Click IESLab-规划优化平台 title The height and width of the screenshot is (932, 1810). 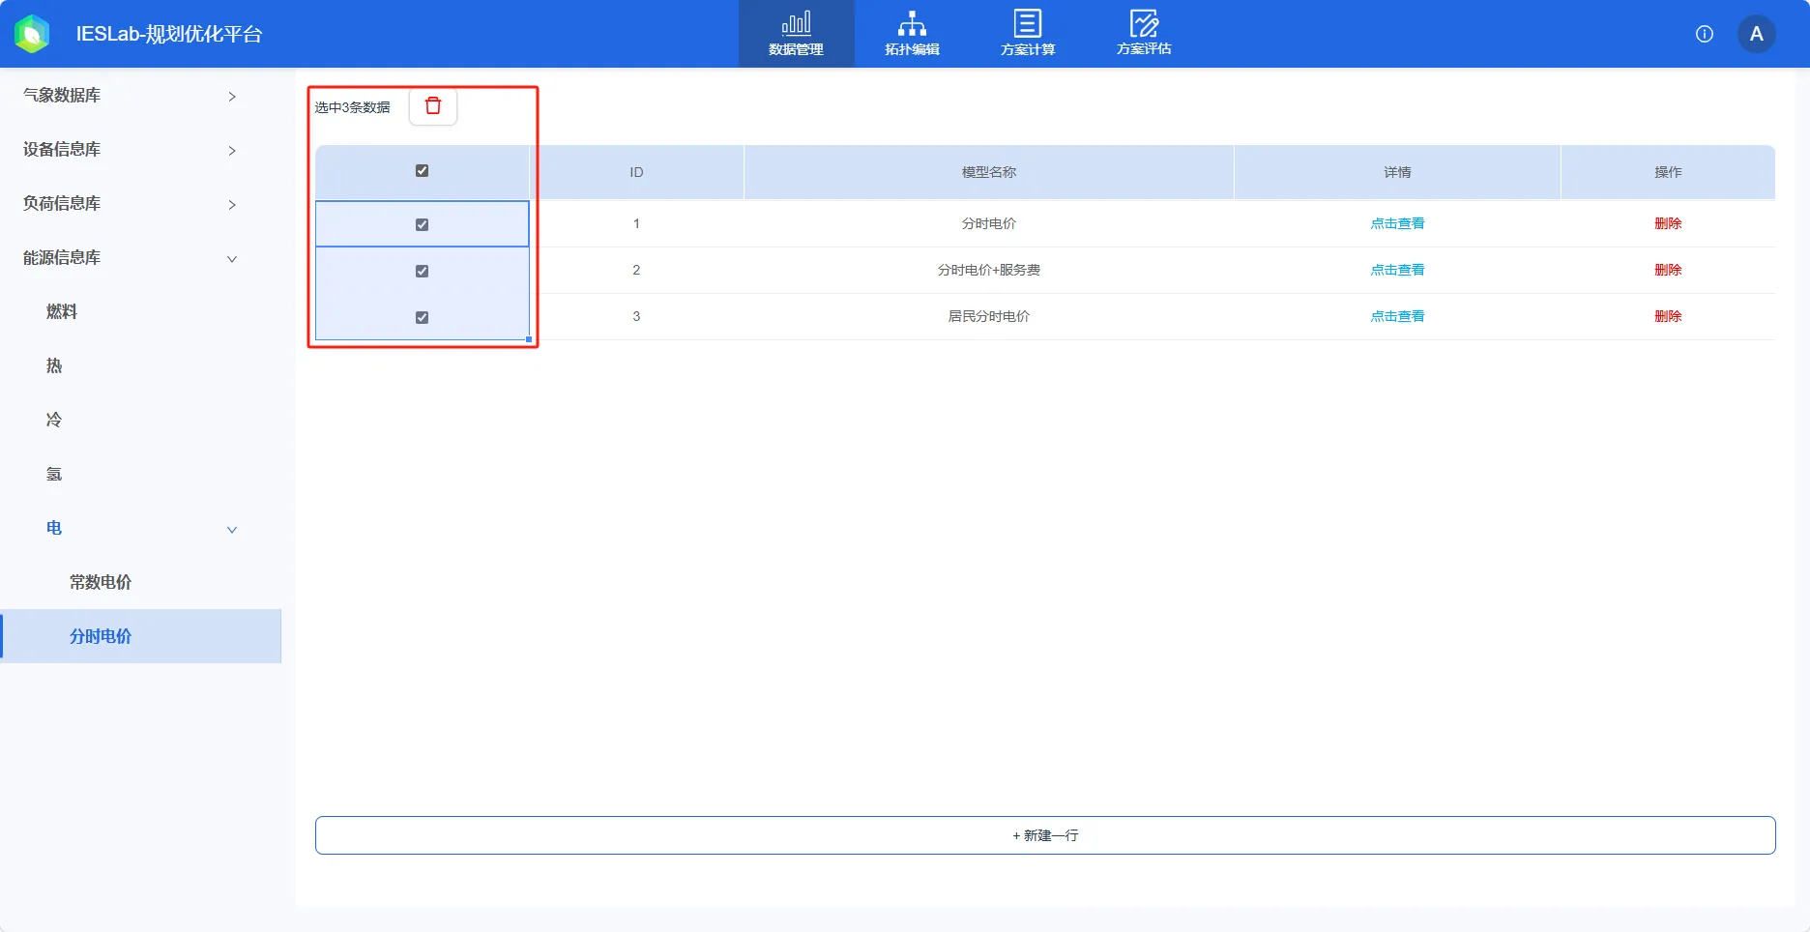click(x=169, y=34)
